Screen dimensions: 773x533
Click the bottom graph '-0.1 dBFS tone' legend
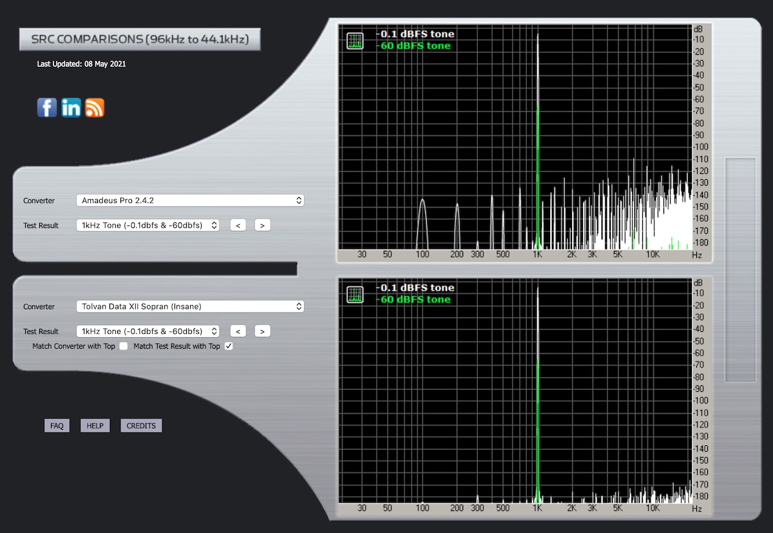pyautogui.click(x=415, y=288)
